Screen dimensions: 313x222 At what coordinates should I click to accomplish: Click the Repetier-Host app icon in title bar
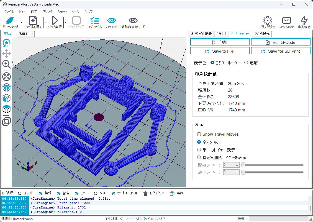(x=5, y=4)
